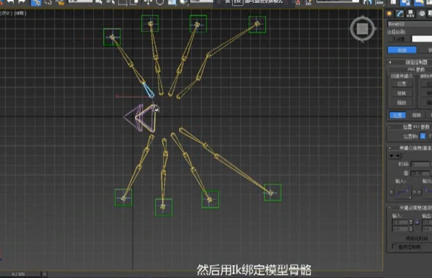
Task: Click the 0 / 100 time slider
Action: (20, 274)
